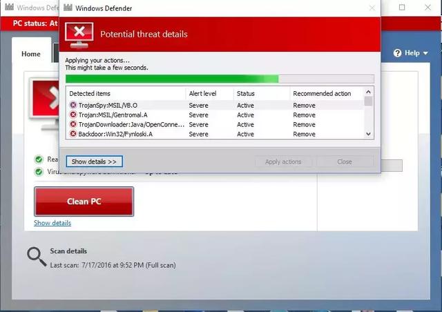Click the green check mark beside Real-time protection
This screenshot has height=312, width=442.
[39, 159]
